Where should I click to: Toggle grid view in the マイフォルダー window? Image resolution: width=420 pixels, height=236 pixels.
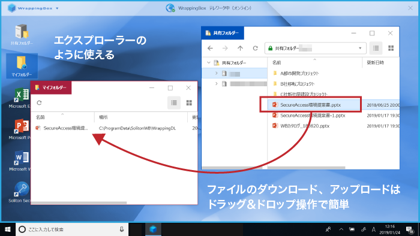pyautogui.click(x=189, y=103)
